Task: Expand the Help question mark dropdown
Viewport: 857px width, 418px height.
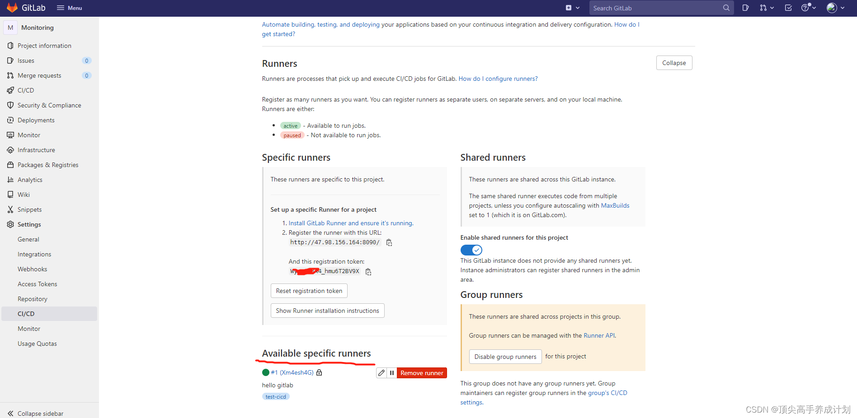Action: [808, 8]
